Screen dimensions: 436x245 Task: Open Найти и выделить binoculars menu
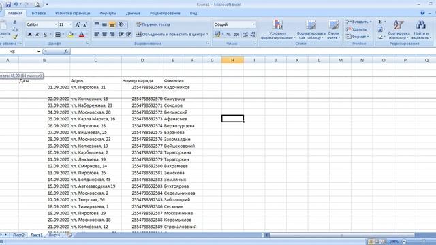pyautogui.click(x=421, y=29)
